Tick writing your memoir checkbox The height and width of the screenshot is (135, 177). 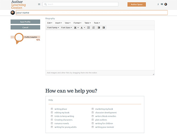click(93, 127)
